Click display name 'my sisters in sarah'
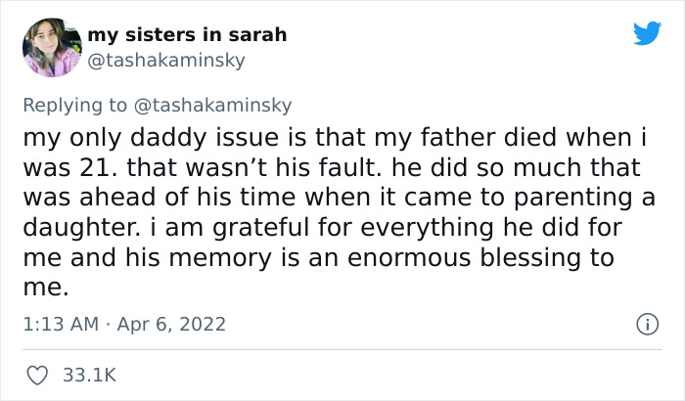This screenshot has height=401, width=685. pos(187,34)
